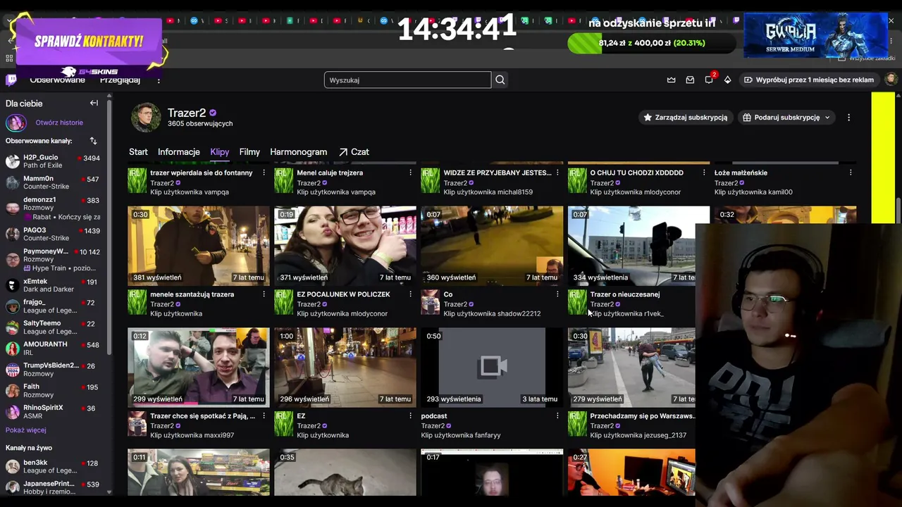Image resolution: width=902 pixels, height=507 pixels.
Task: Play 'menele szantażują trazera' clip thumbnail
Action: 199,246
